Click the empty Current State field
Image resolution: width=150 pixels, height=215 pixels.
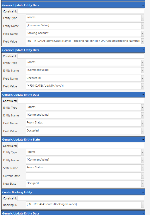tap(84, 176)
